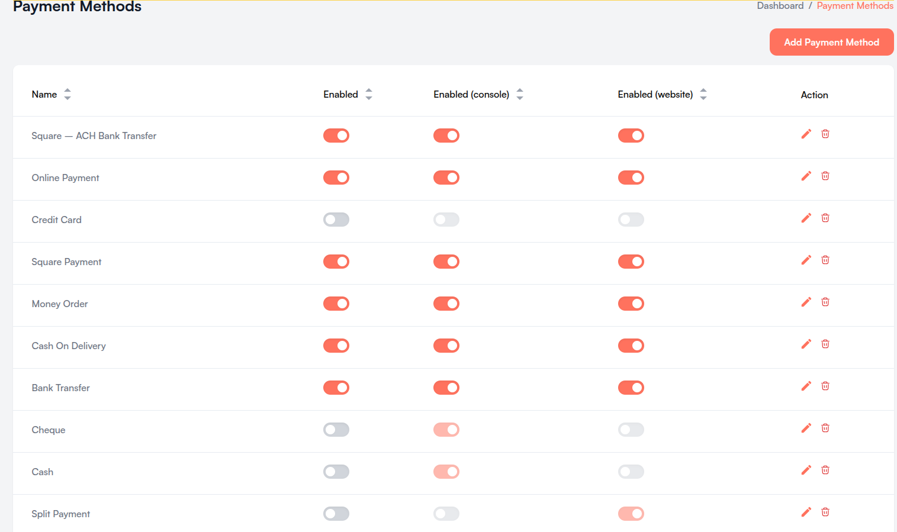Disable the Enabled toggle for Online Payment

(x=336, y=178)
